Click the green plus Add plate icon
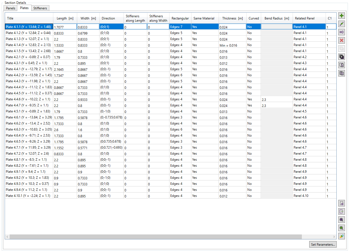Screen dimensions: 349x252 [x=342, y=16]
